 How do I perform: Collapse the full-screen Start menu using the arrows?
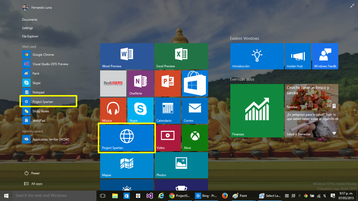pyautogui.click(x=352, y=6)
